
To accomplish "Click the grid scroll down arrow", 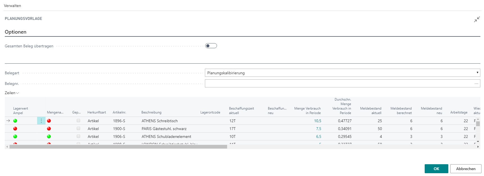I will click(478, 142).
